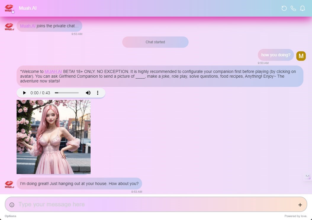
Task: Open the audio player three-dot menu
Action: tap(98, 93)
